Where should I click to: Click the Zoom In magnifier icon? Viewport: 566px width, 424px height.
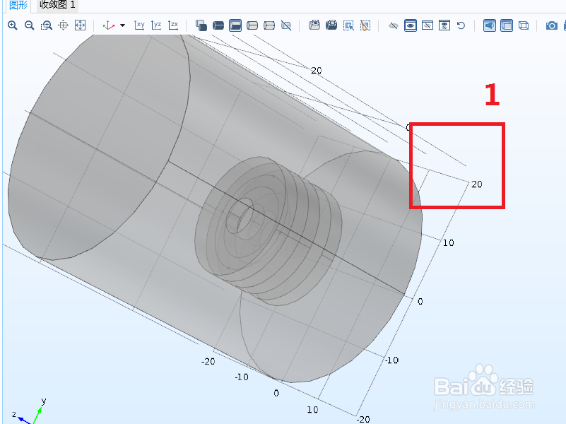coord(13,25)
